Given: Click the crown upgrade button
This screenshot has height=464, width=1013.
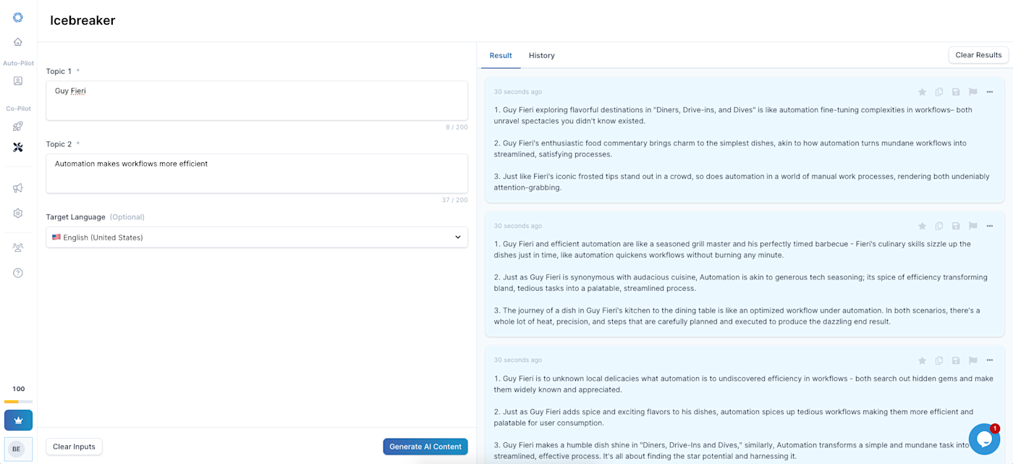Looking at the screenshot, I should click(x=18, y=420).
